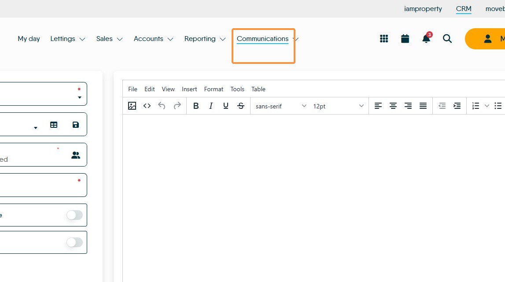Screen dimensions: 505x282
Task: Click inside the editor text area
Action: point(313,198)
